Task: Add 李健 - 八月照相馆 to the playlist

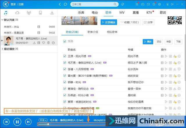Action: coord(171,69)
